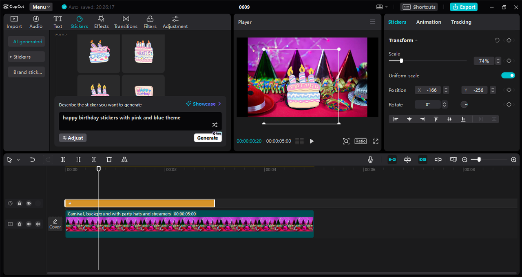This screenshot has height=277, width=522.
Task: Delete the selected clip with trash icon
Action: pos(109,160)
